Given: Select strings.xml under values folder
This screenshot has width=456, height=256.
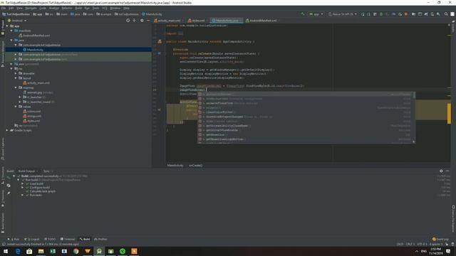Looking at the screenshot, I should tap(34, 116).
